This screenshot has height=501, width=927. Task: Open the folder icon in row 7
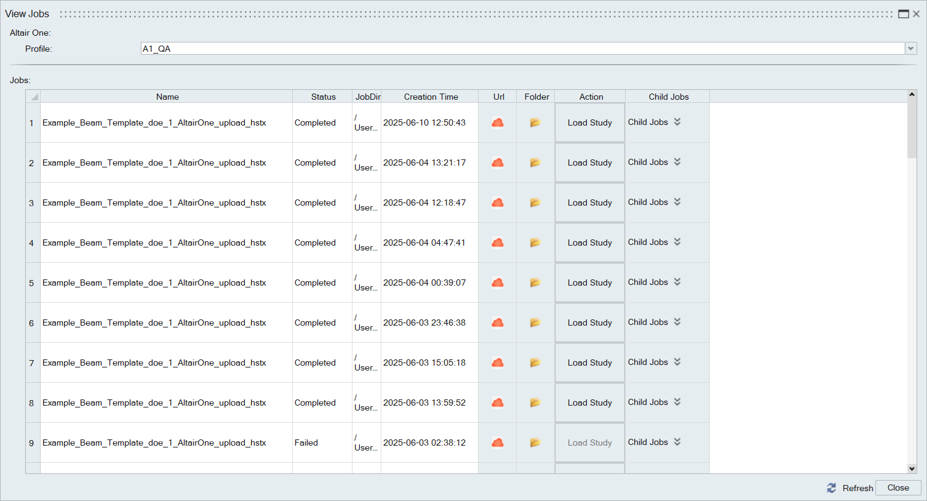click(x=535, y=363)
